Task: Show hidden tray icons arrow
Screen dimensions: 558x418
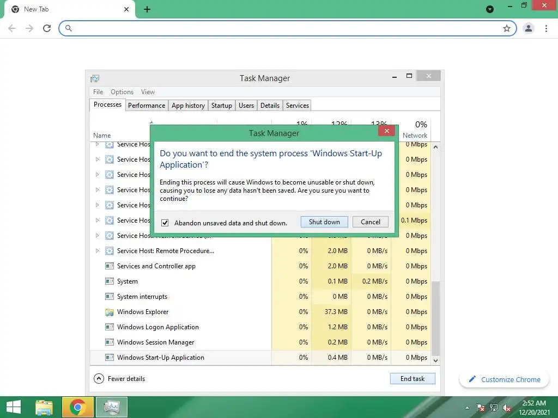Action: coord(467,408)
